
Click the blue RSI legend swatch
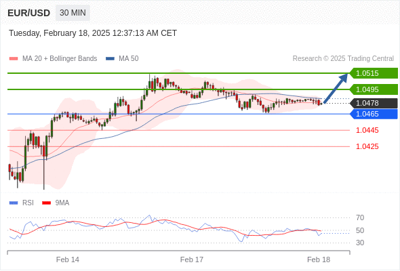tap(14, 203)
